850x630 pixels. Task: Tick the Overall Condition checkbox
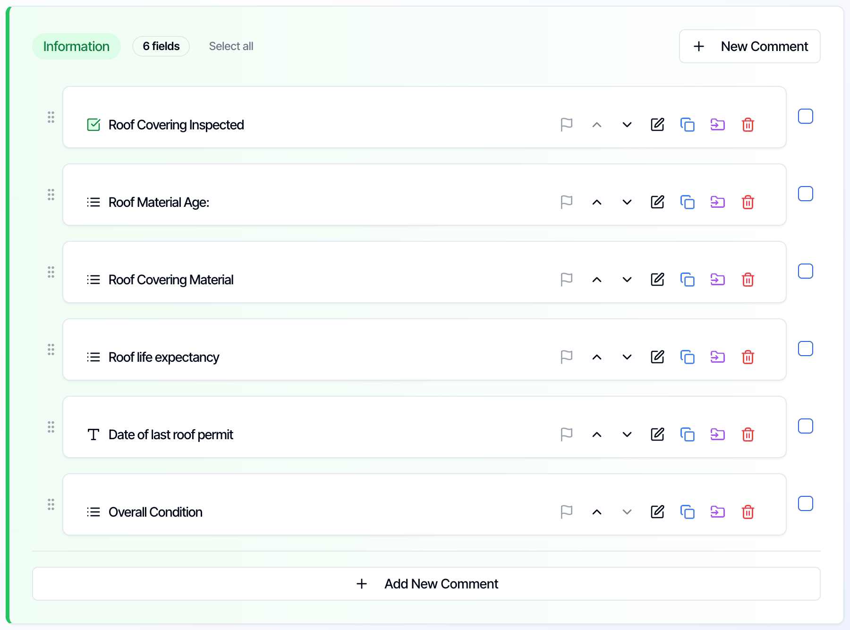point(806,503)
